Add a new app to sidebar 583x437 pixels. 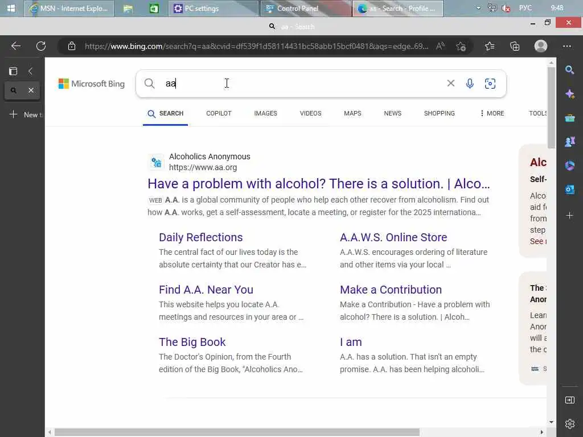coord(569,216)
